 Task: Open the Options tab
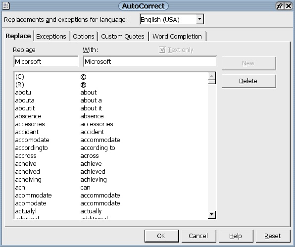click(x=84, y=36)
